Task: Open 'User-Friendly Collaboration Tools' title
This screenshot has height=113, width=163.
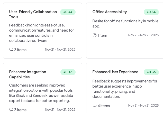Action: coord(33,14)
